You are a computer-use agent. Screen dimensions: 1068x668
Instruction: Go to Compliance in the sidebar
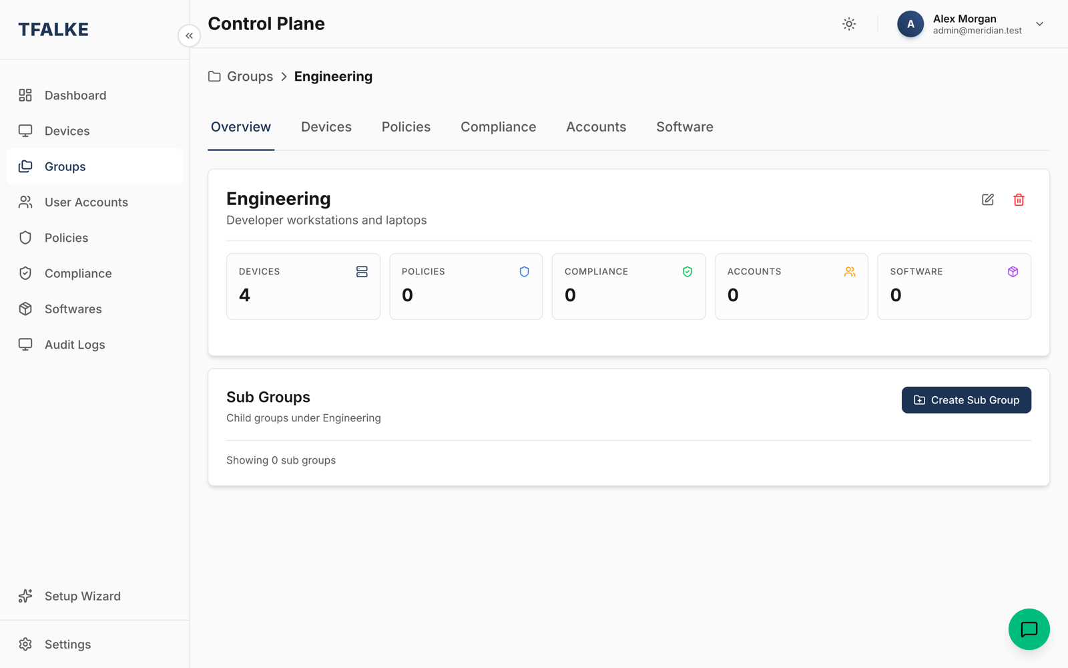click(95, 273)
